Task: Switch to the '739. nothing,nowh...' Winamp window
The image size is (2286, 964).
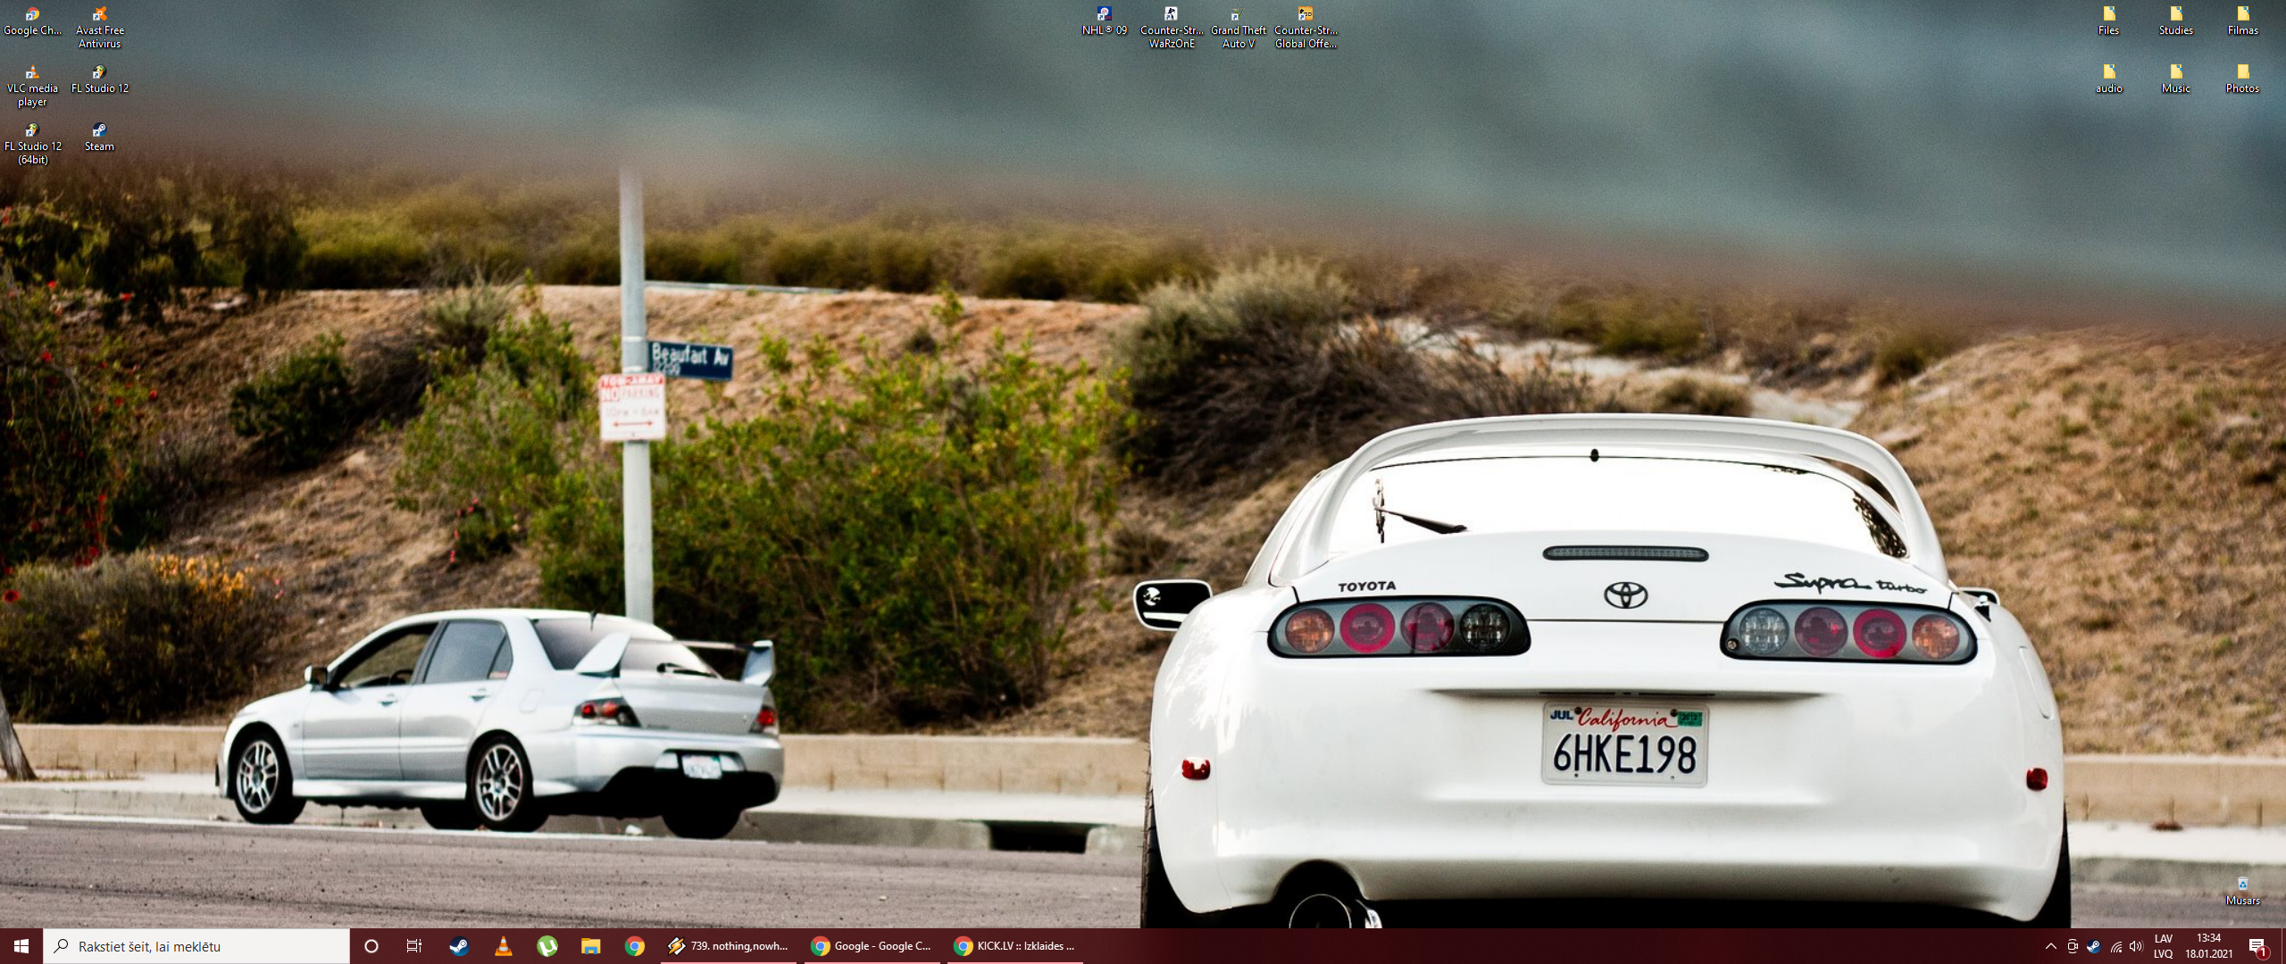Action: (x=729, y=946)
